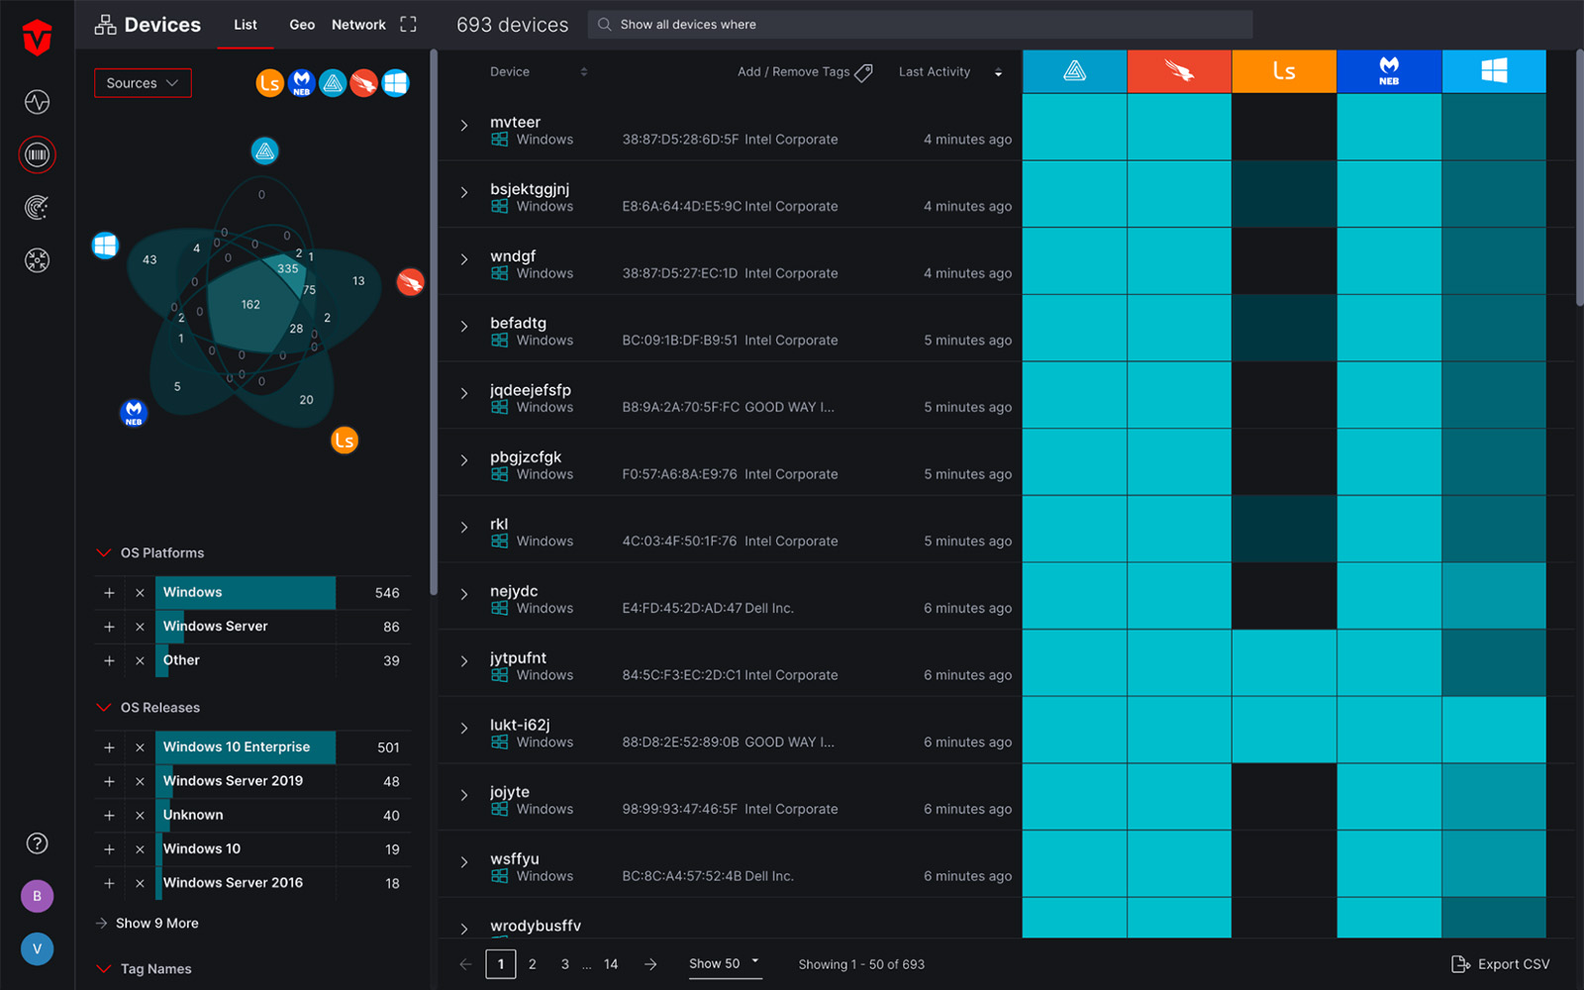Click the Show all devices search field
Viewport: 1584px width, 990px height.
[x=921, y=25]
